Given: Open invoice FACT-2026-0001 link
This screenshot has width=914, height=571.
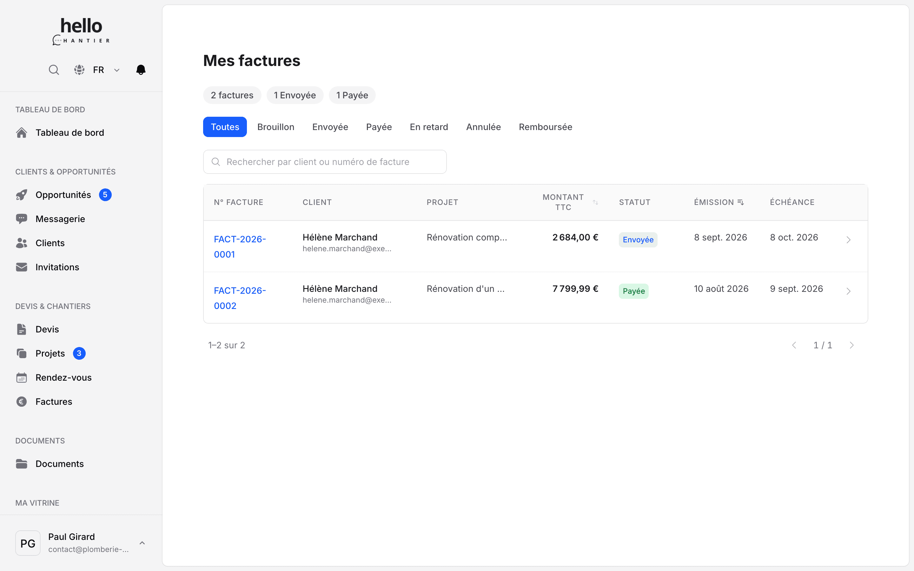Looking at the screenshot, I should tap(240, 246).
